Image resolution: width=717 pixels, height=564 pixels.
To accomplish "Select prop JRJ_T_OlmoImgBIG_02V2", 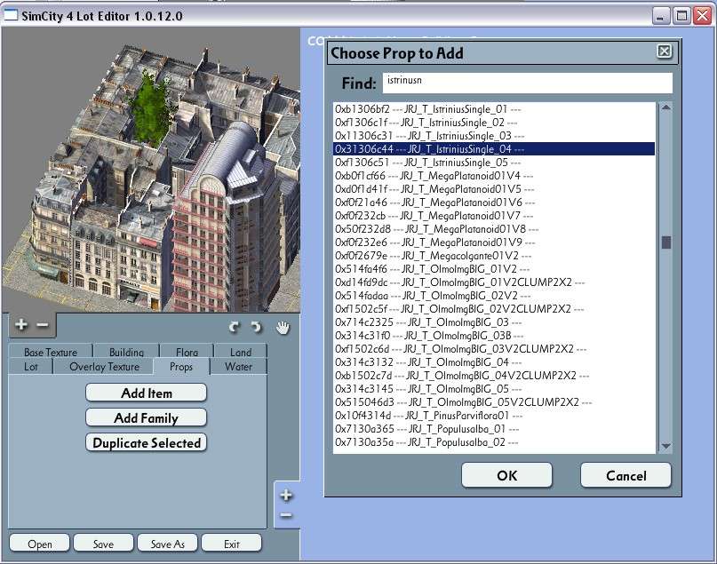I will pos(494,295).
